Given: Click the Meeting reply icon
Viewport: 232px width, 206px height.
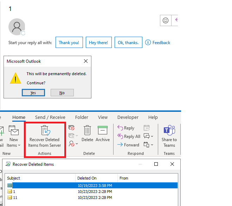Looking at the screenshot, I should tap(147, 128).
